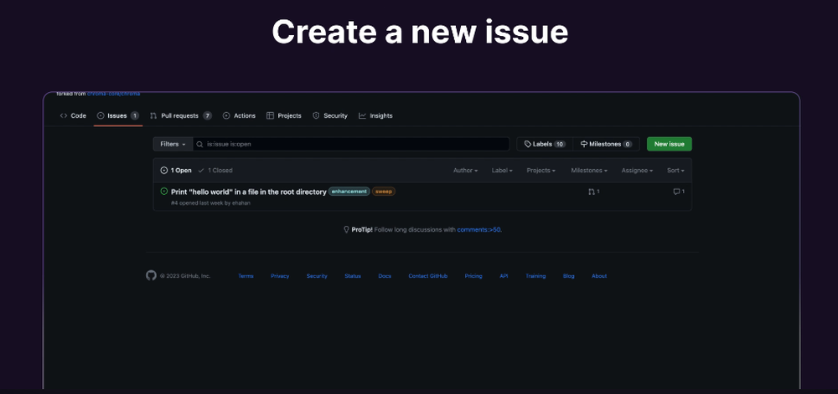Open the Labels list button
Viewport: 838px width, 394px height.
[545, 144]
